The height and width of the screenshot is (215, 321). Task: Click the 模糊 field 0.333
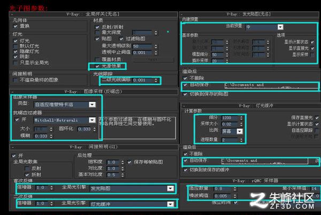[x=41, y=136]
